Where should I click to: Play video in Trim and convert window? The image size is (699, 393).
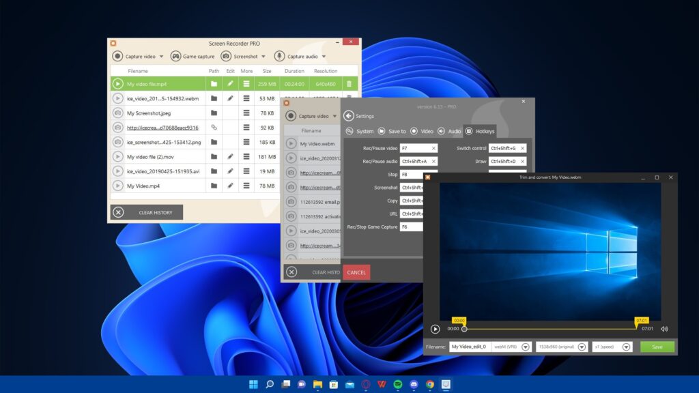[x=435, y=329]
